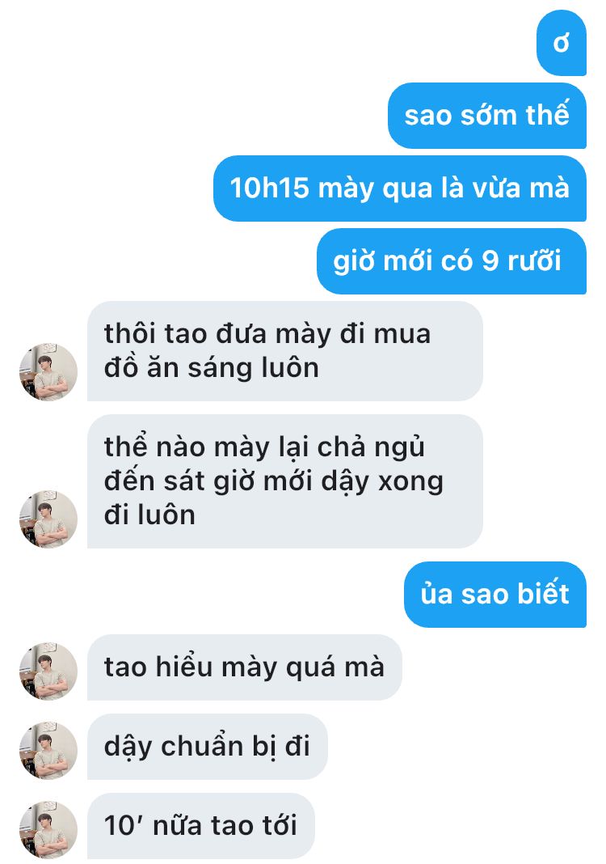Click the word "rưỡi" in the sent message
Image resolution: width=606 pixels, height=864 pixels.
(x=534, y=260)
